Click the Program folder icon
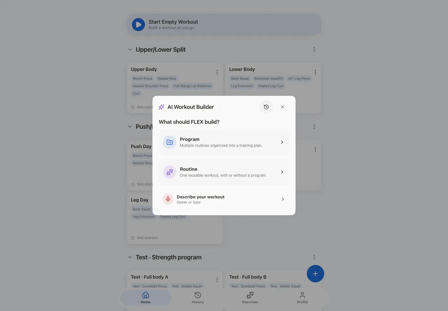 (170, 142)
